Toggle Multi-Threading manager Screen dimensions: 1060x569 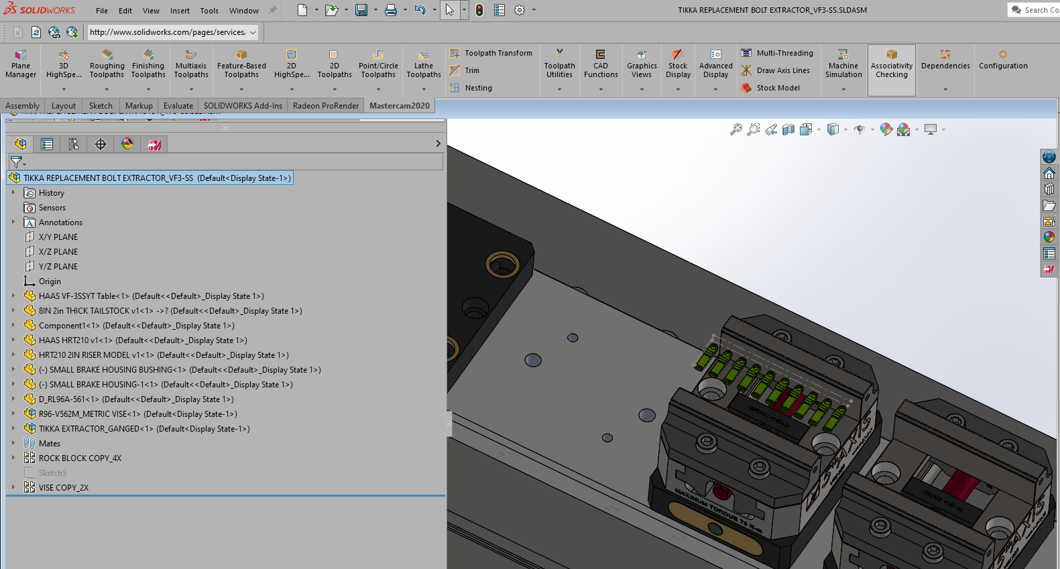click(x=777, y=53)
